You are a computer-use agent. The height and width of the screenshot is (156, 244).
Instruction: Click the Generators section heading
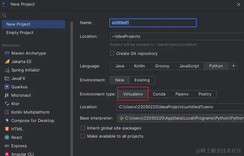pos(10,45)
